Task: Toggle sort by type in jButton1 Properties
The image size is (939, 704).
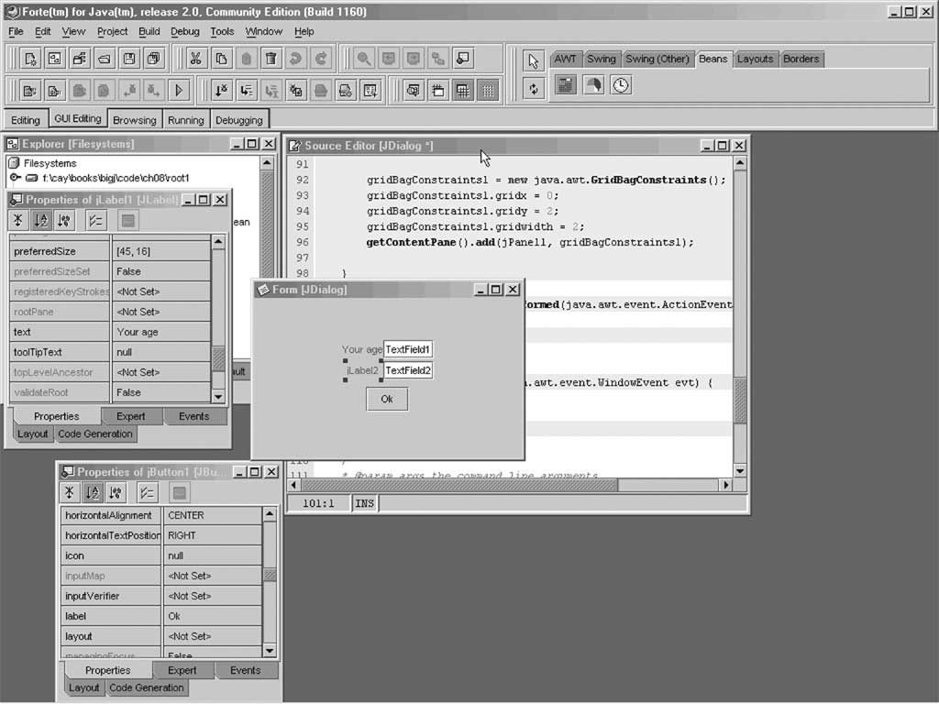Action: click(116, 492)
